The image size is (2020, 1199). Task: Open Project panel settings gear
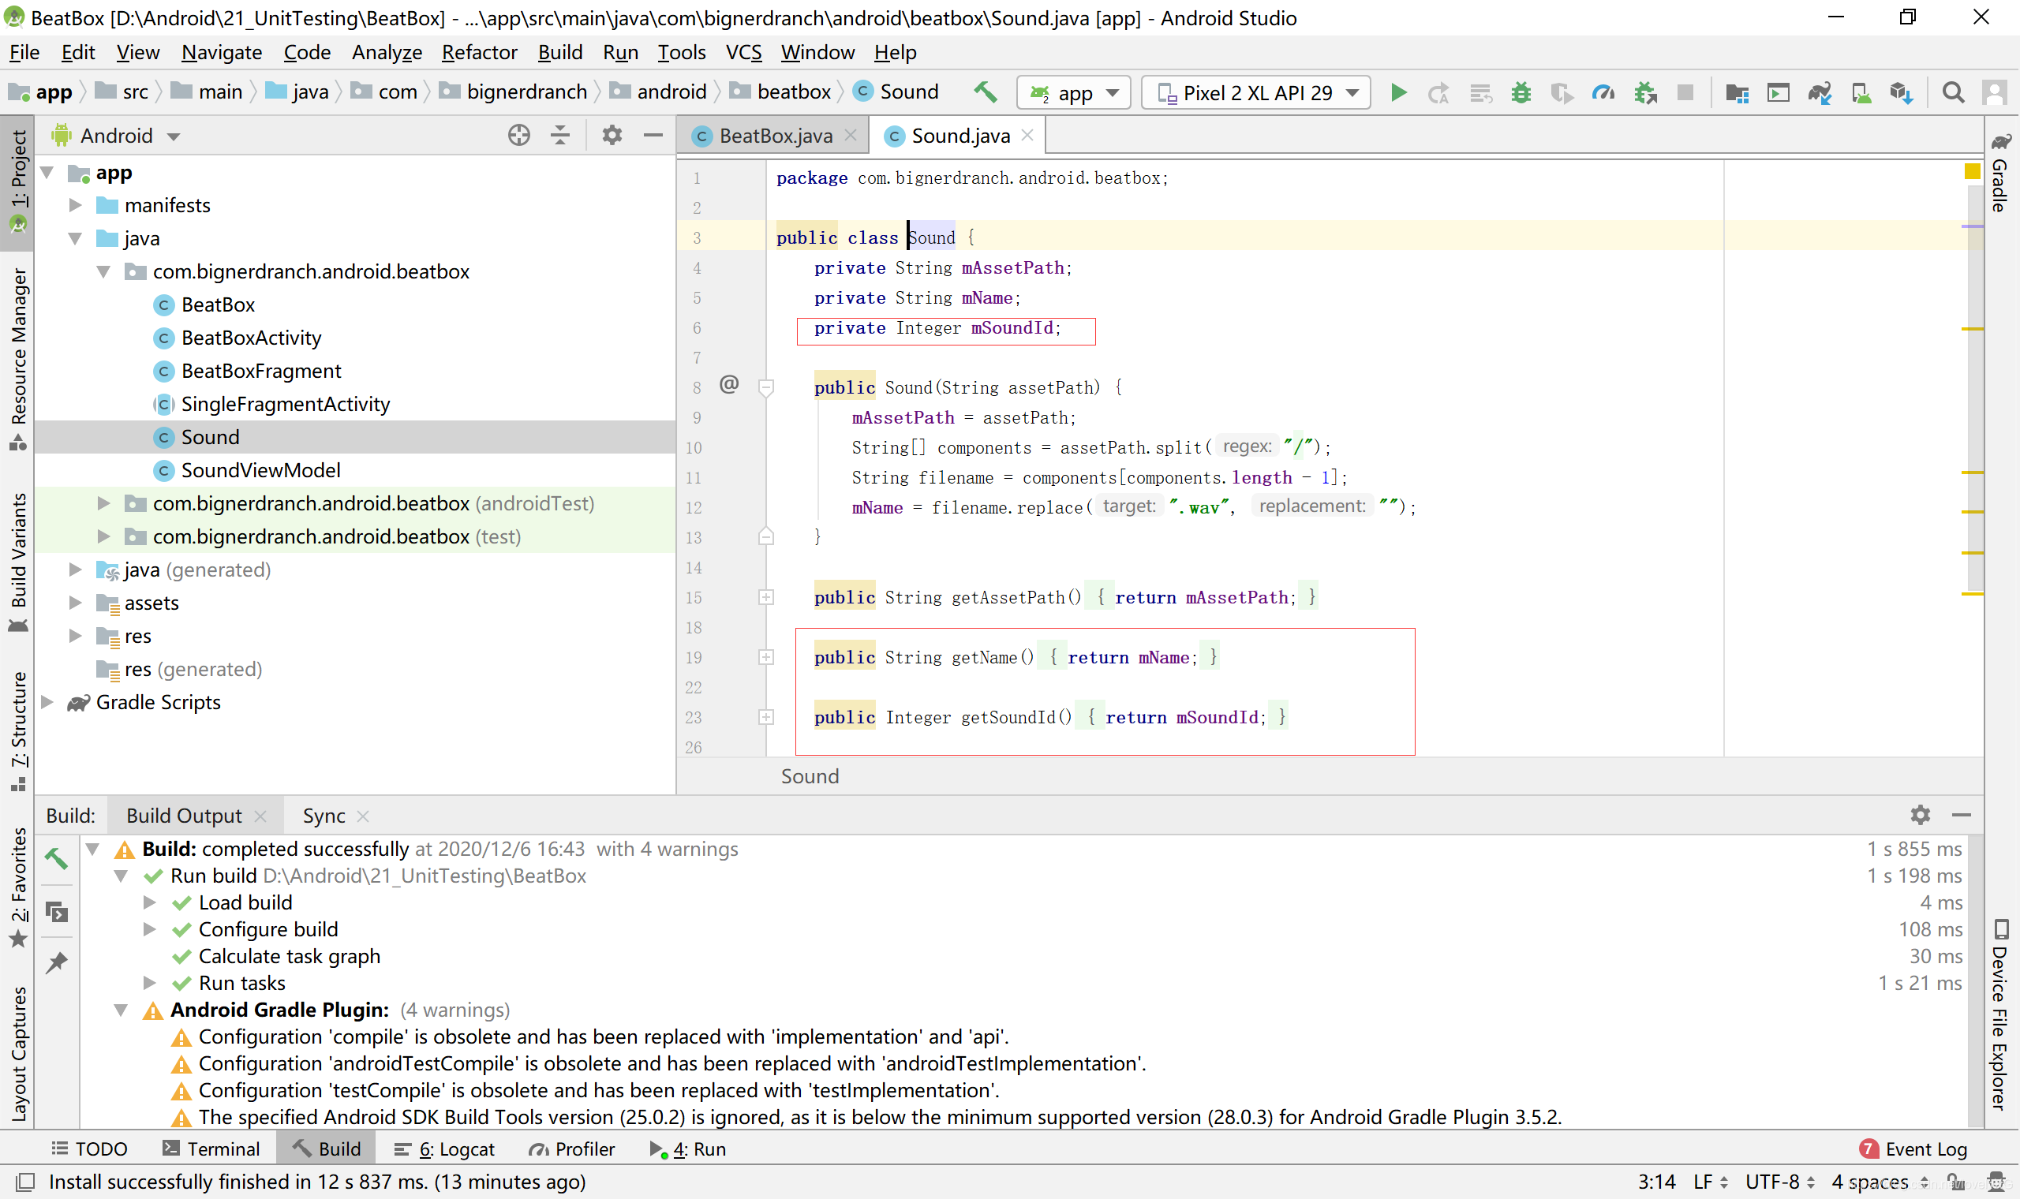coord(612,135)
